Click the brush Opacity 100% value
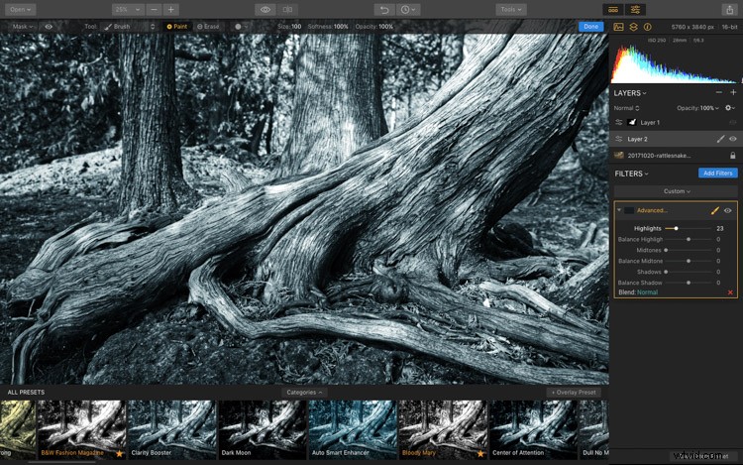 [x=385, y=27]
